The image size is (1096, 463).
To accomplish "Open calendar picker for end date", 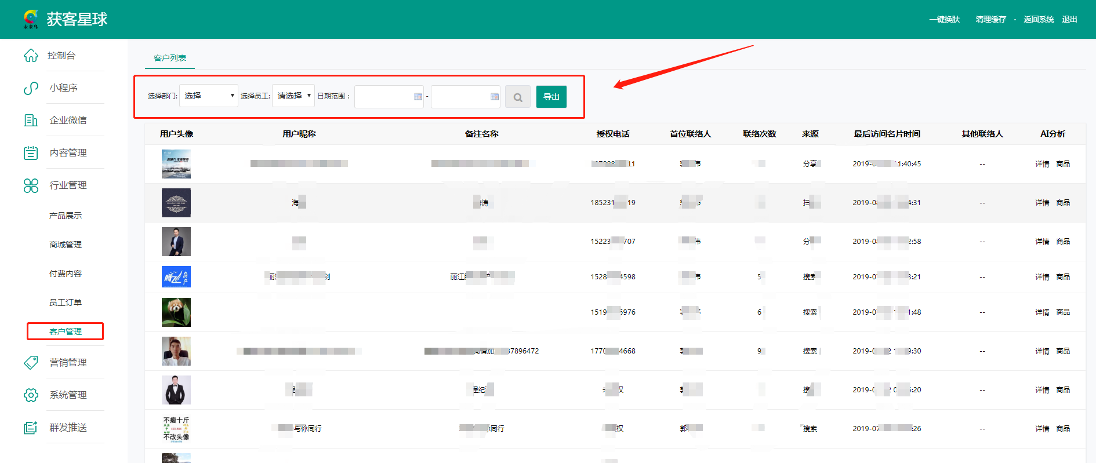I will 495,97.
